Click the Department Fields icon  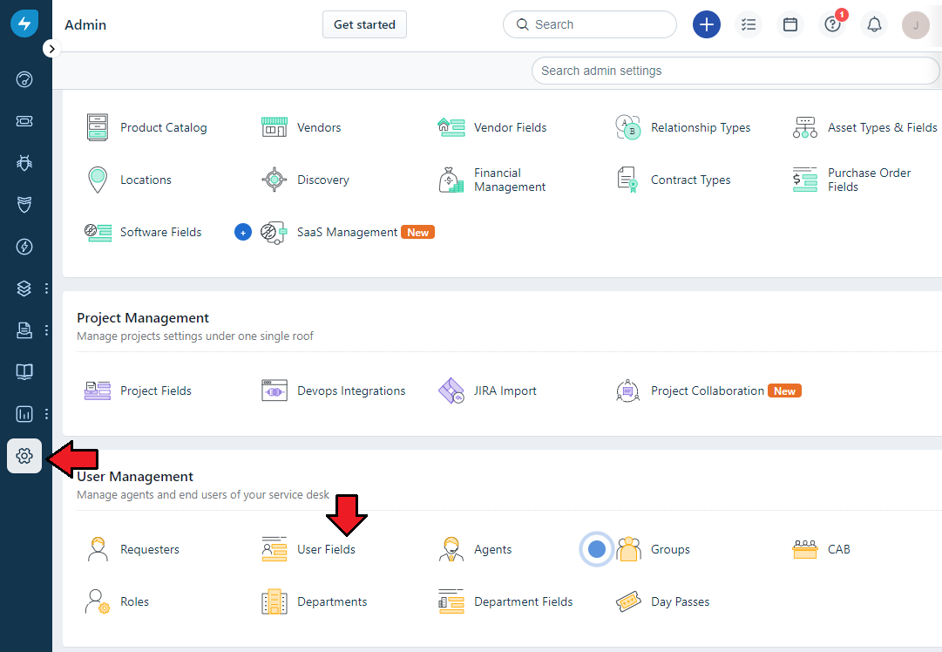point(451,601)
